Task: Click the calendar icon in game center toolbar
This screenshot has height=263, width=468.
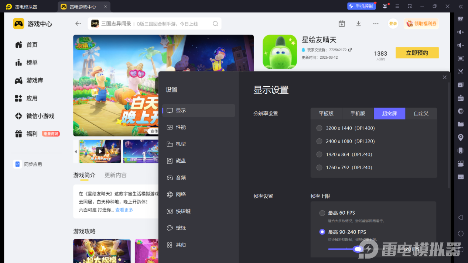Action: (342, 24)
